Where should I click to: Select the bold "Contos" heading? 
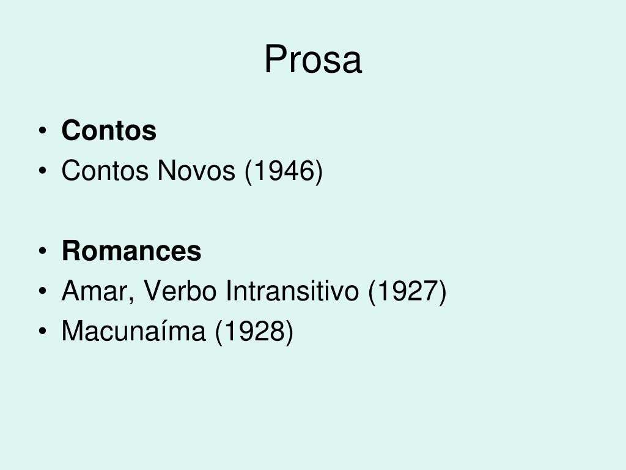109,130
